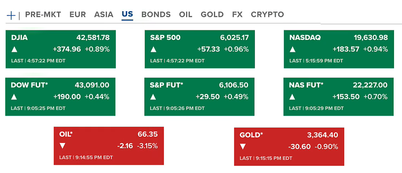Viewport: 402px width, 173px height.
Task: Click the up arrow on DJIA tile
Action: 15,50
